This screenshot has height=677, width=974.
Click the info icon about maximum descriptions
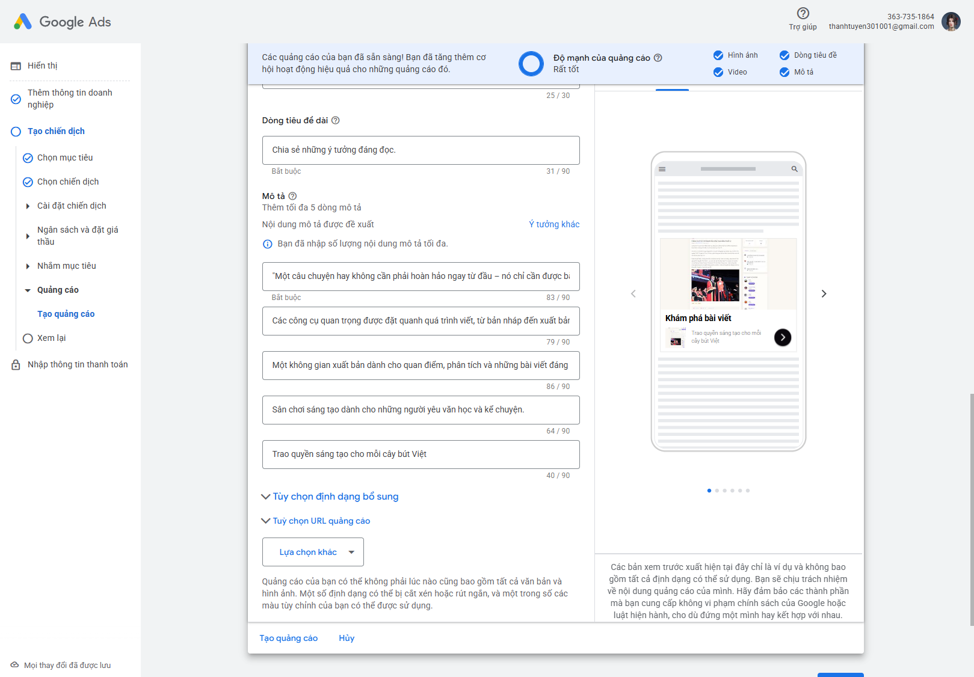tap(268, 244)
